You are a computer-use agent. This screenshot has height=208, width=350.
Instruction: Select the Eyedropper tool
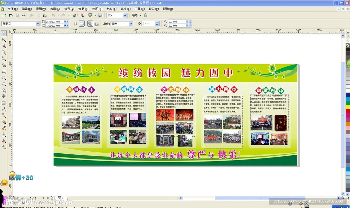(x=3, y=128)
